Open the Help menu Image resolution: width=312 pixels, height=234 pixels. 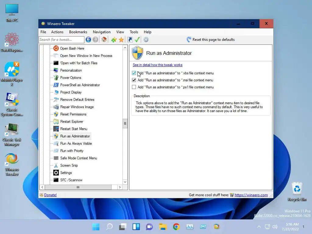[148, 32]
